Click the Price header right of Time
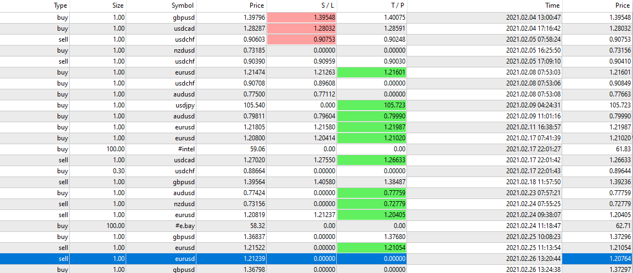Screen dimensions: 633x273 598,5
